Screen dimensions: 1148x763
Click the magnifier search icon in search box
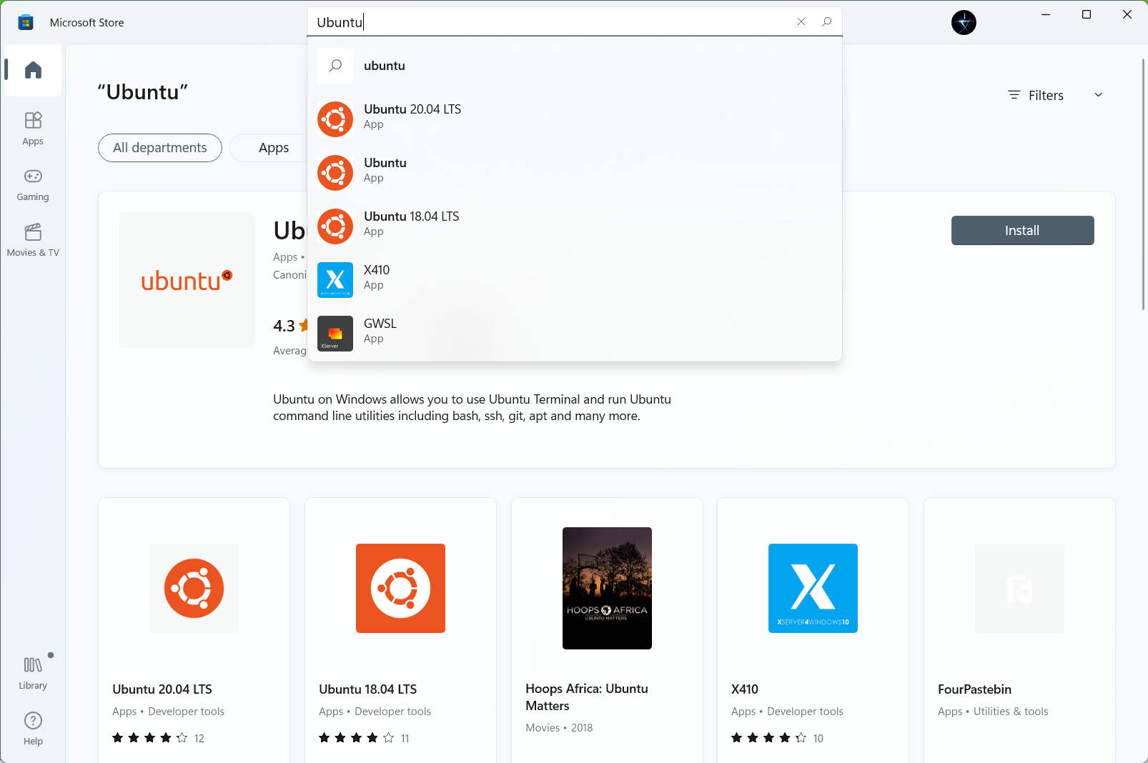point(827,21)
